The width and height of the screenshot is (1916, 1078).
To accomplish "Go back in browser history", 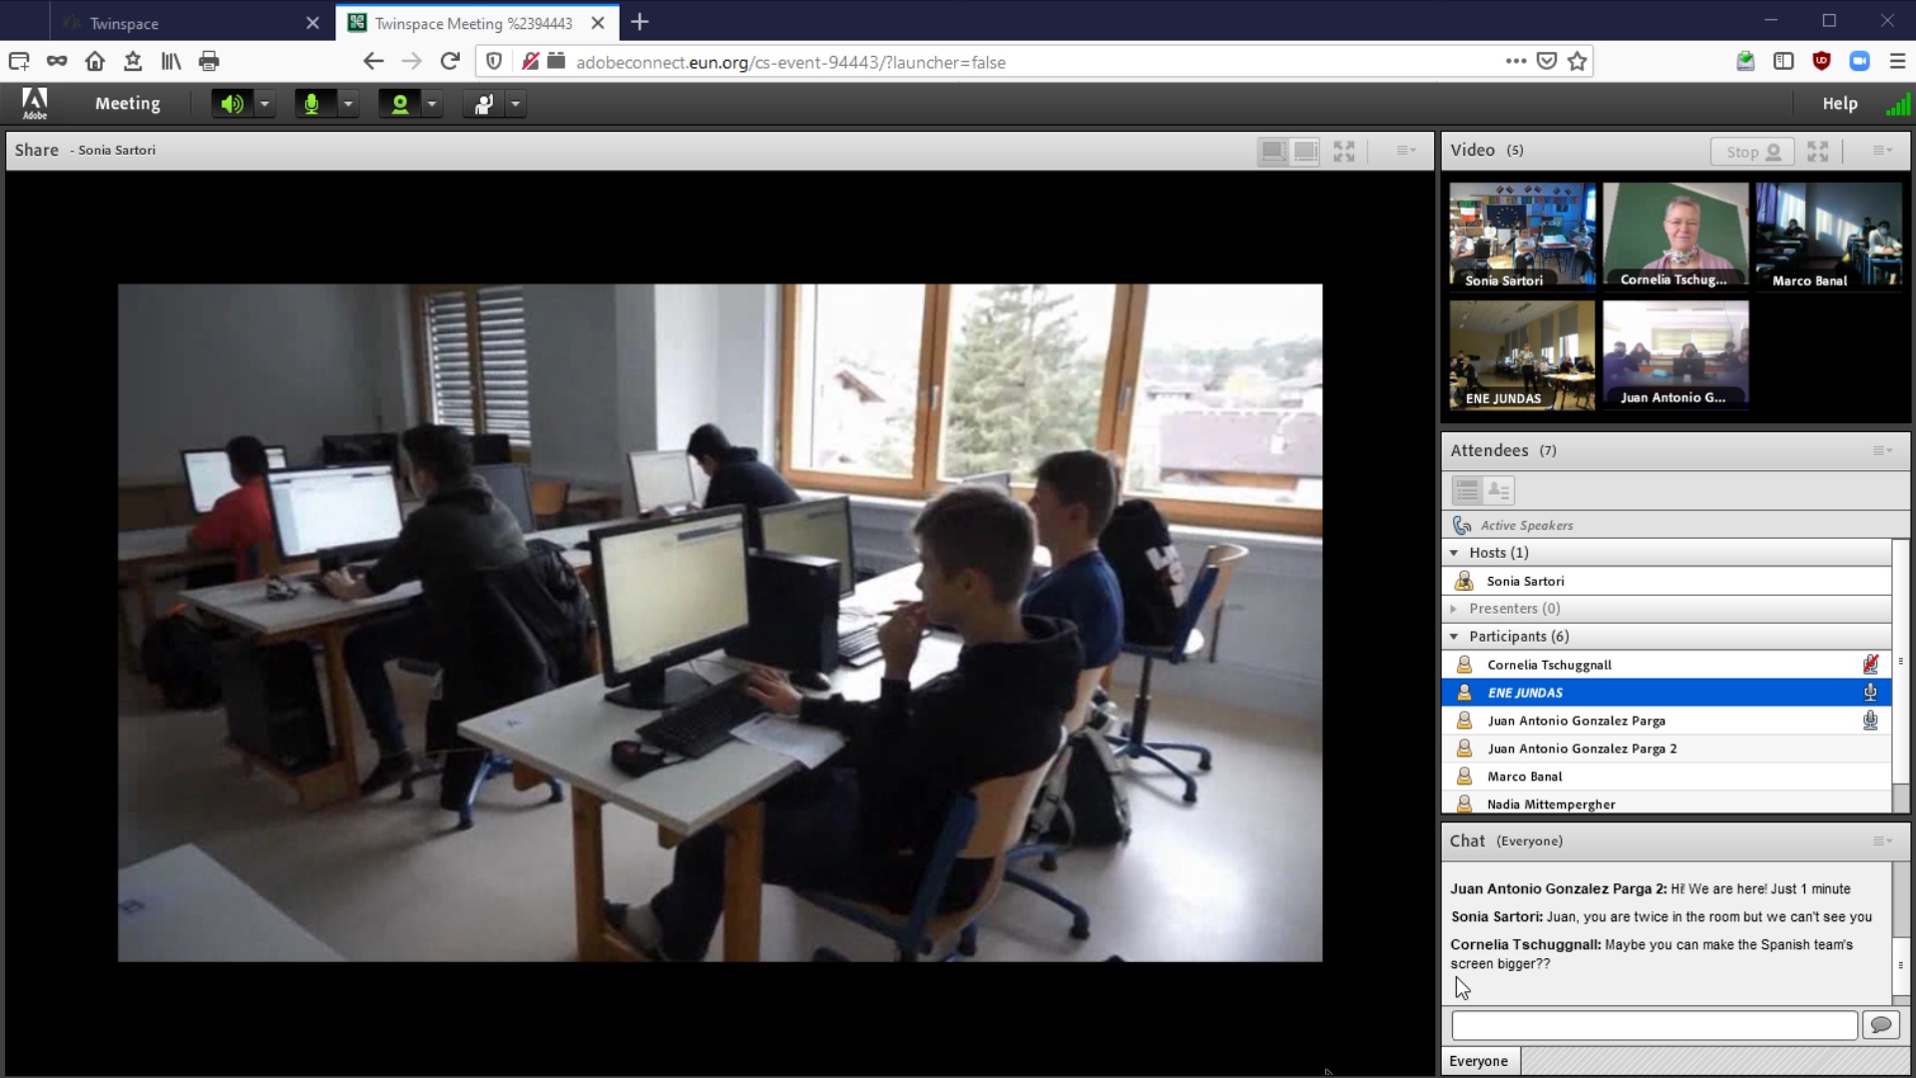I will tap(372, 62).
